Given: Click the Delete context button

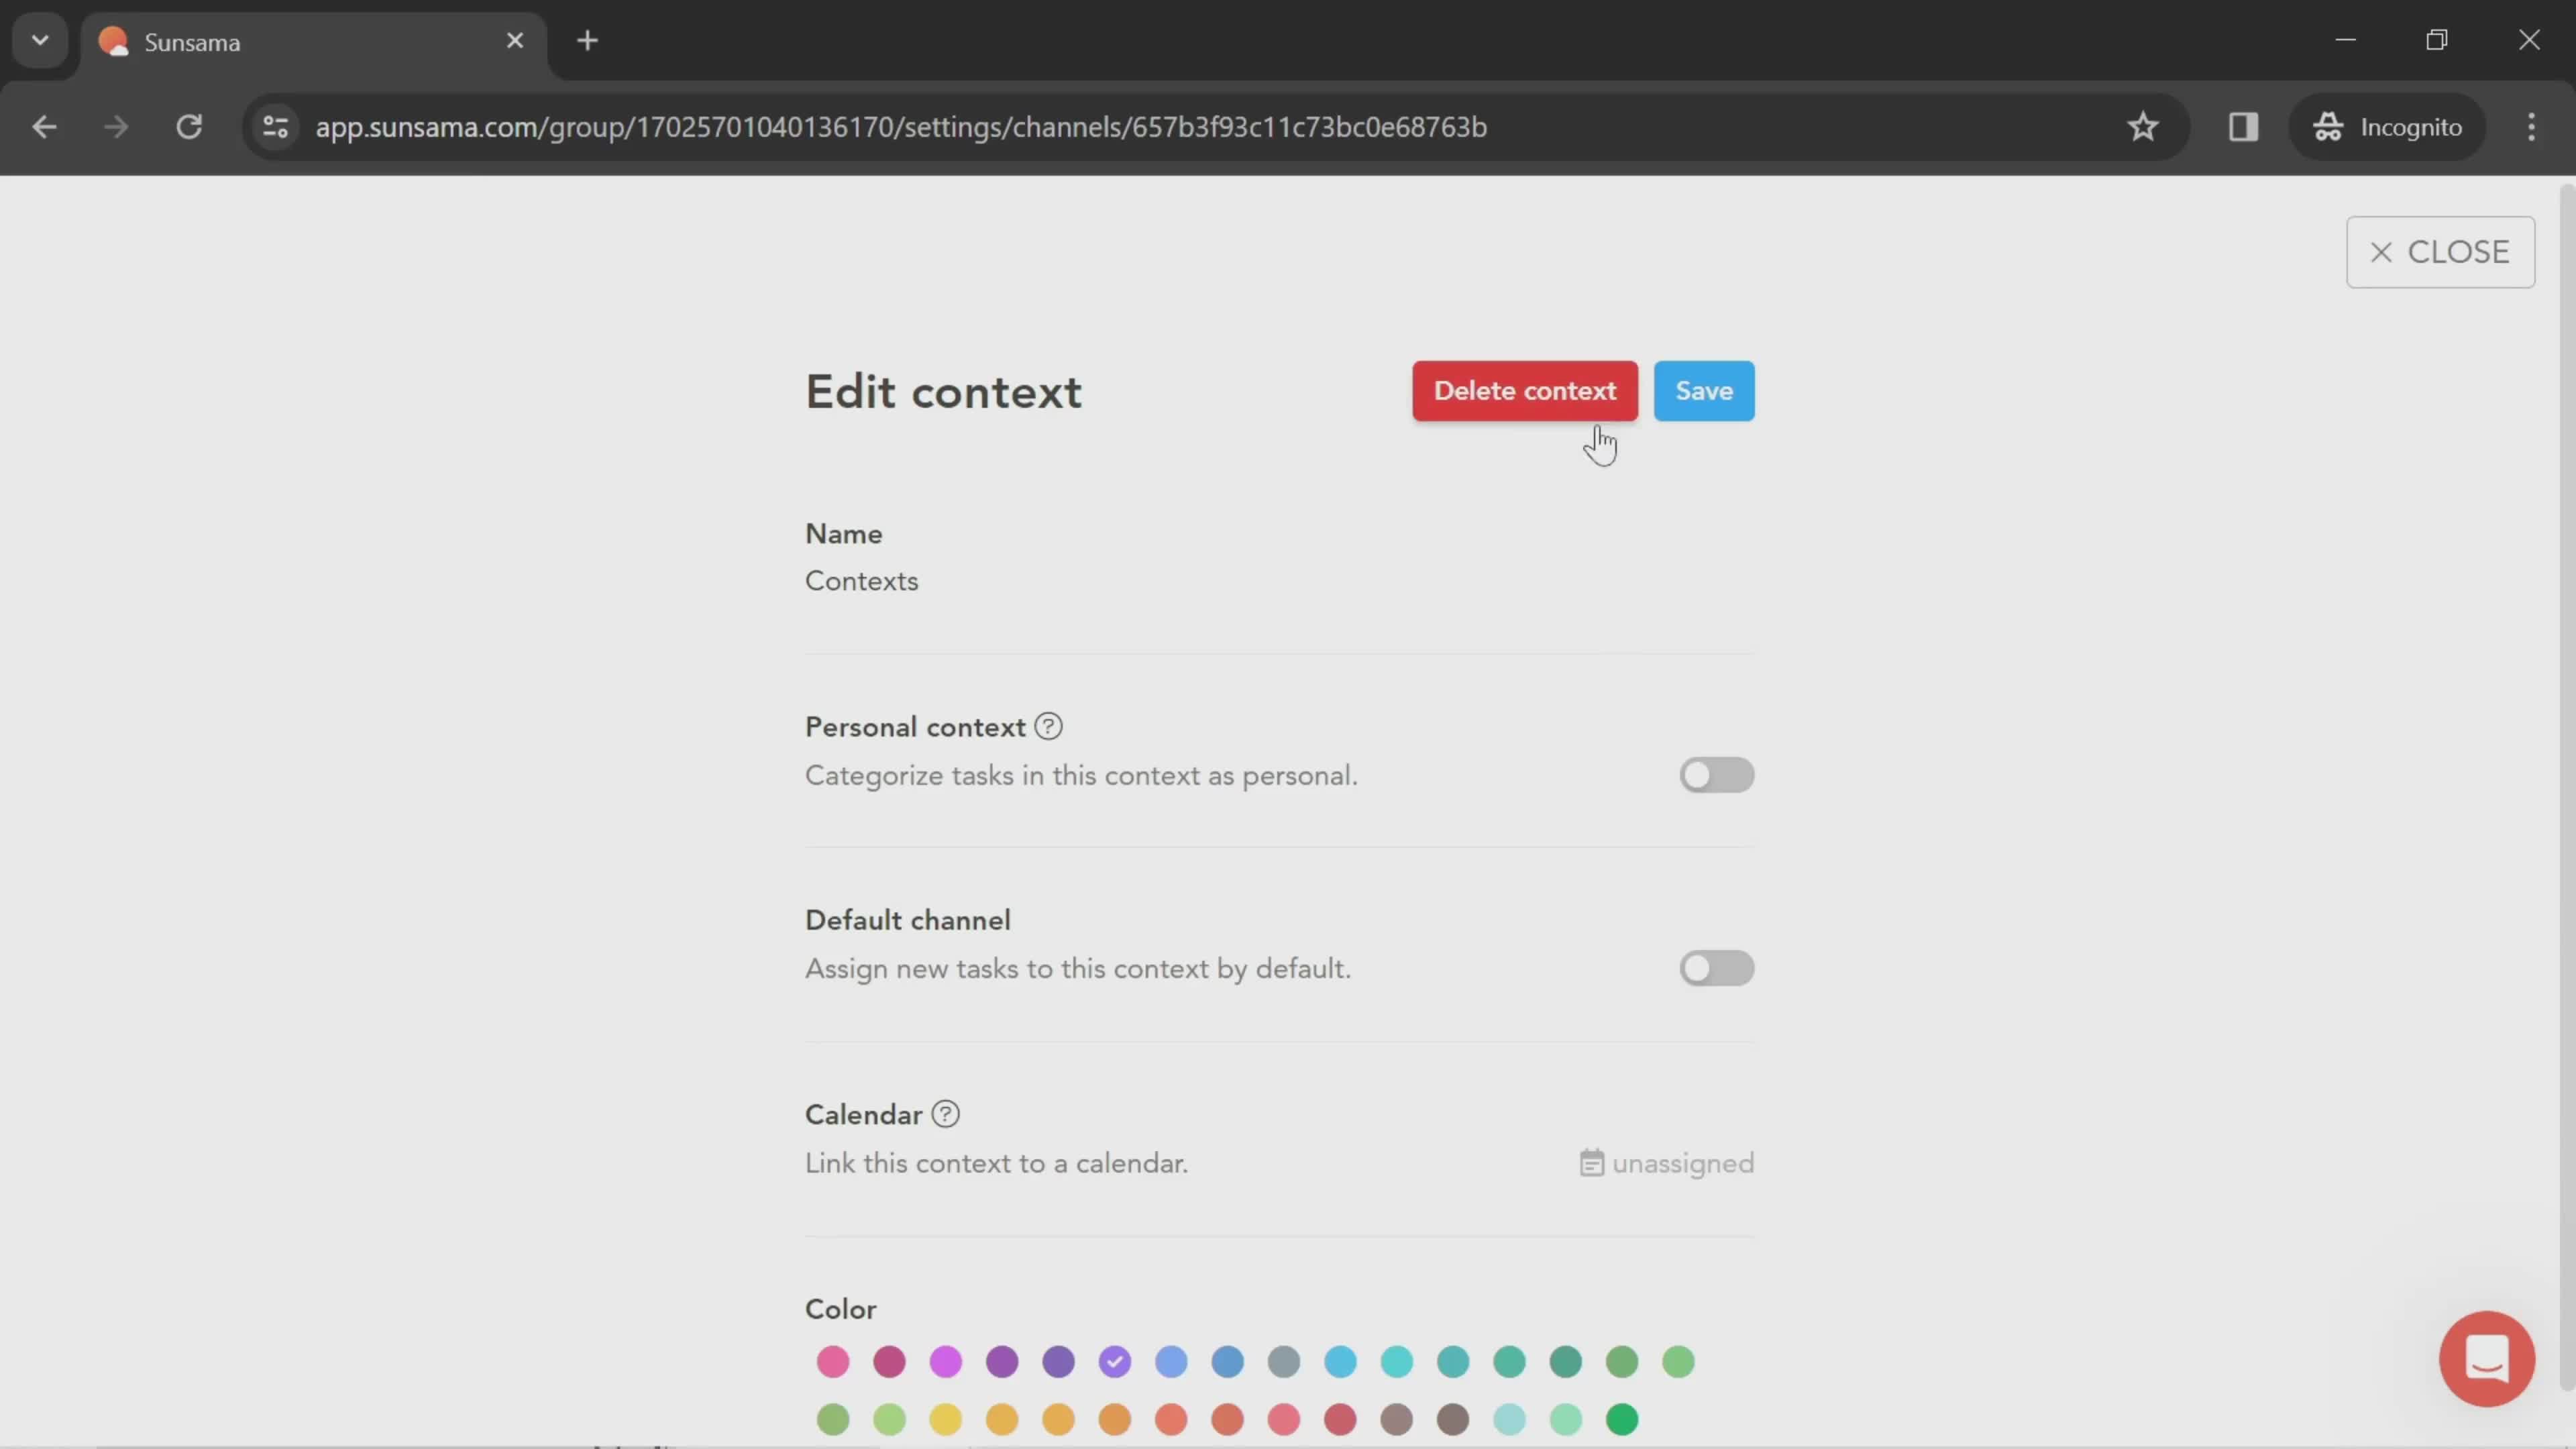Looking at the screenshot, I should [1523, 389].
